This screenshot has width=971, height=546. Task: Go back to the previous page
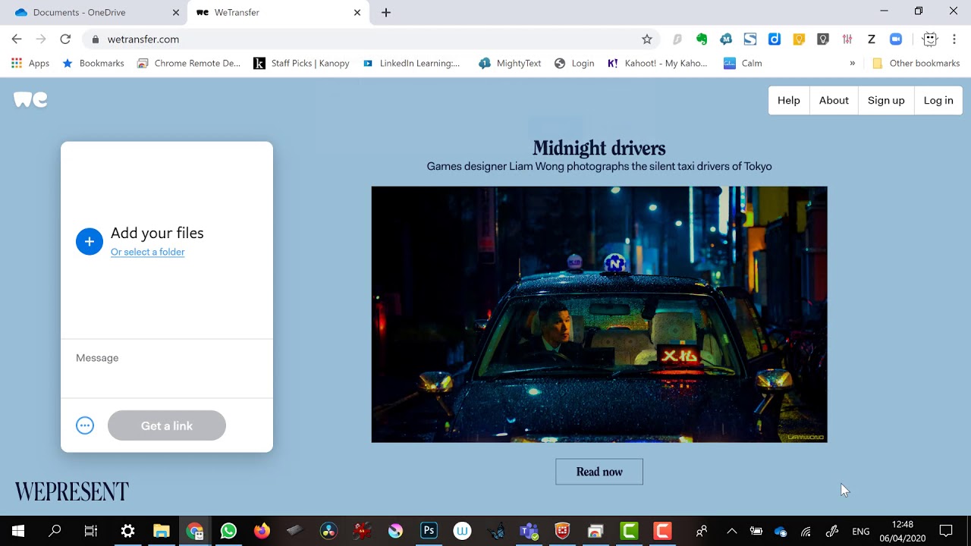[x=17, y=39]
